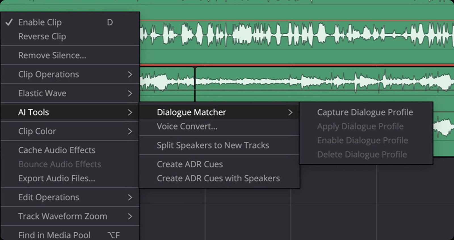This screenshot has height=240, width=454.
Task: Select Reverse Clip from context menu
Action: (42, 37)
